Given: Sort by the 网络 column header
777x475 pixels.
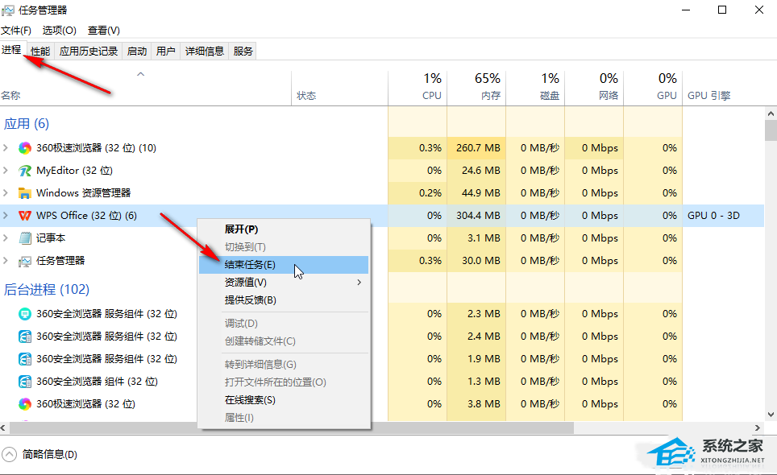Looking at the screenshot, I should 594,88.
